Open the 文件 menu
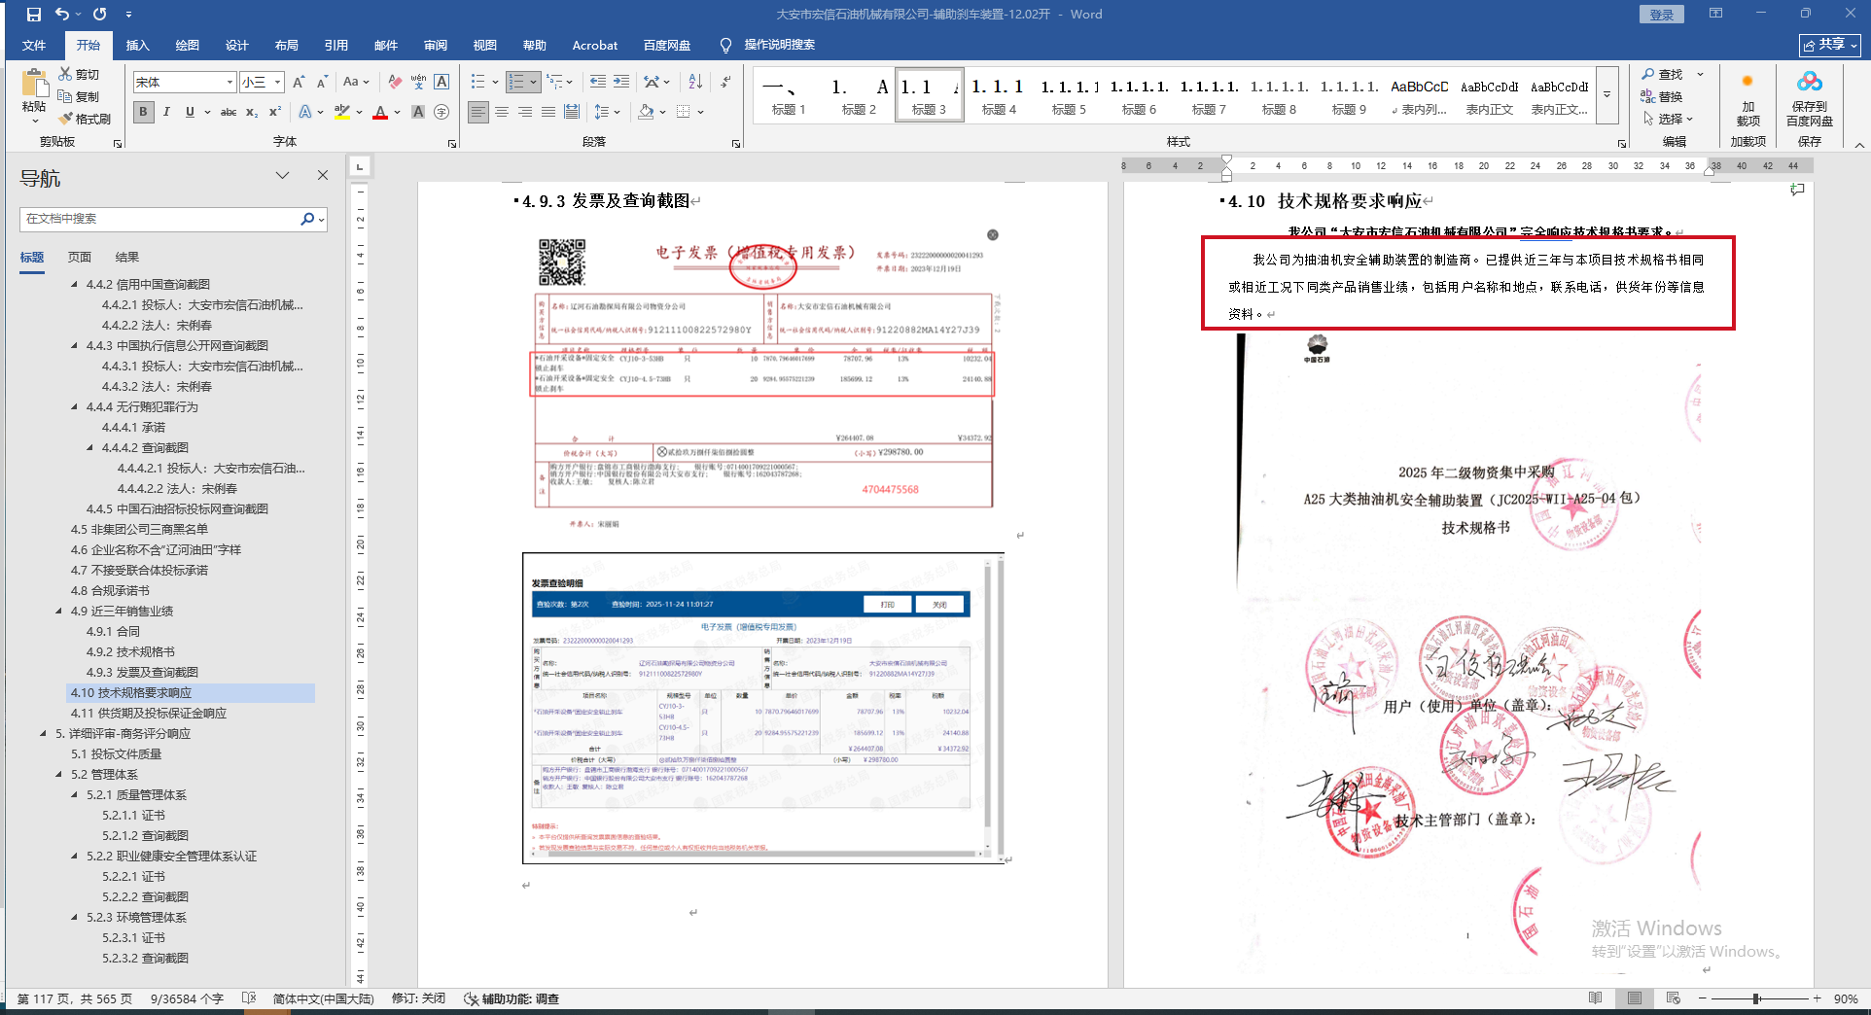1871x1015 pixels. pos(34,45)
